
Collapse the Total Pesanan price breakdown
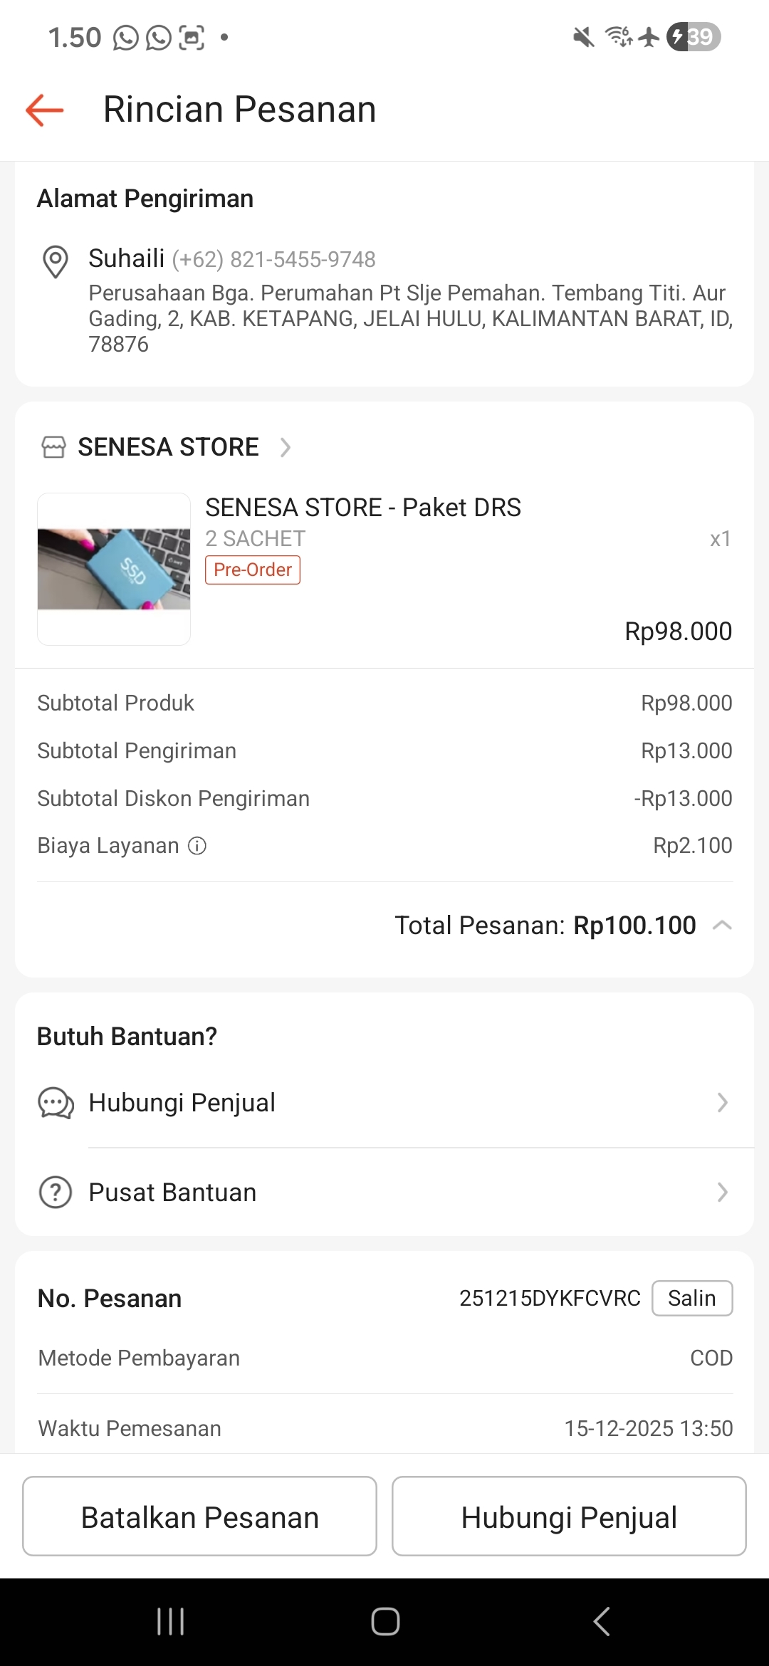[722, 926]
